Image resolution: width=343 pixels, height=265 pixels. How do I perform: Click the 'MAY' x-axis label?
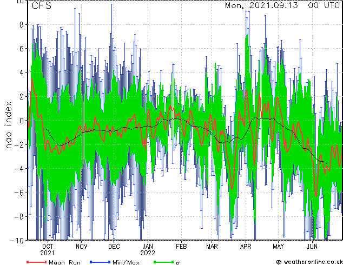278,247
